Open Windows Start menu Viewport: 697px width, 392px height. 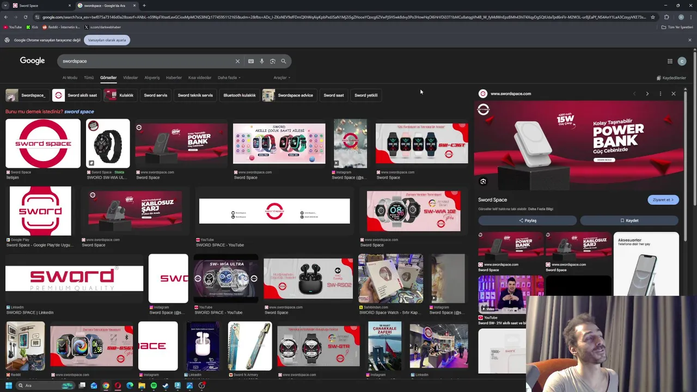point(8,385)
